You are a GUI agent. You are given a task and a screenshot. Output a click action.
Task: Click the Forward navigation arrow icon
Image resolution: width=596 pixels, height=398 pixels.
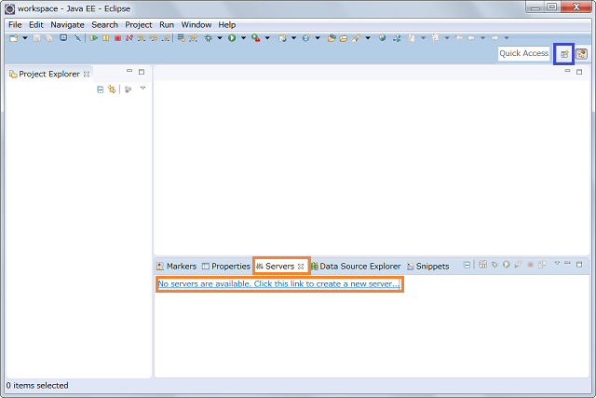494,38
